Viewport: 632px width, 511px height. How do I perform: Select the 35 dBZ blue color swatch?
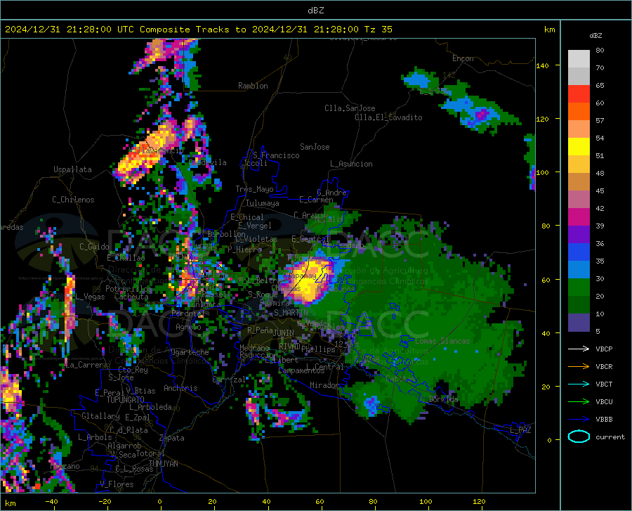click(x=579, y=252)
